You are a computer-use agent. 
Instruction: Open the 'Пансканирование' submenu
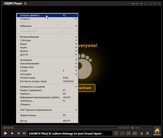[47, 64]
